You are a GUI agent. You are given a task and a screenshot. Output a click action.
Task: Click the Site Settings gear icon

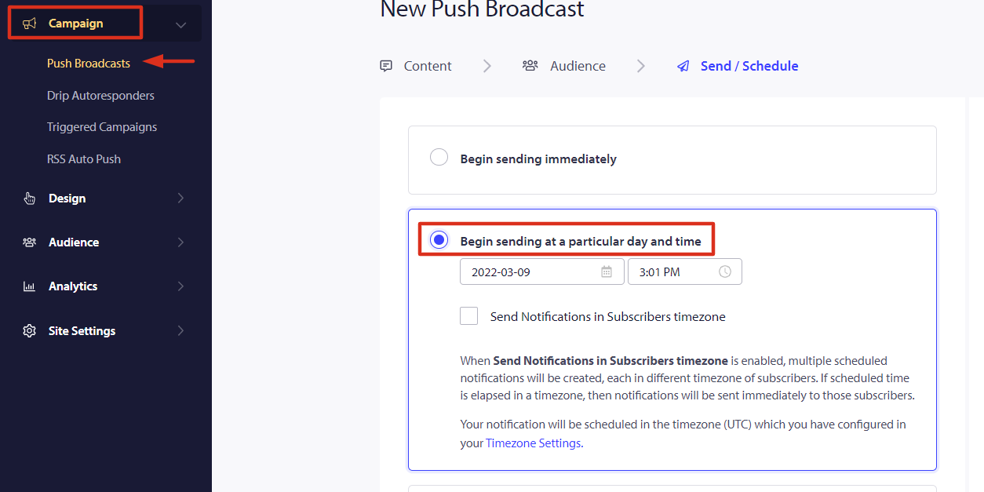[x=30, y=331]
